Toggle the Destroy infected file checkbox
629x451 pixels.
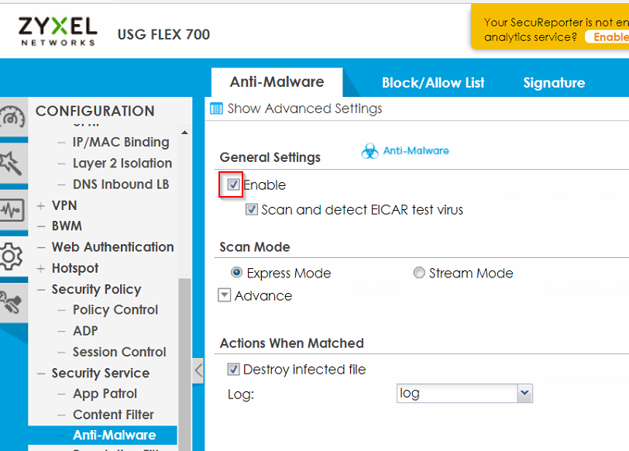click(233, 370)
